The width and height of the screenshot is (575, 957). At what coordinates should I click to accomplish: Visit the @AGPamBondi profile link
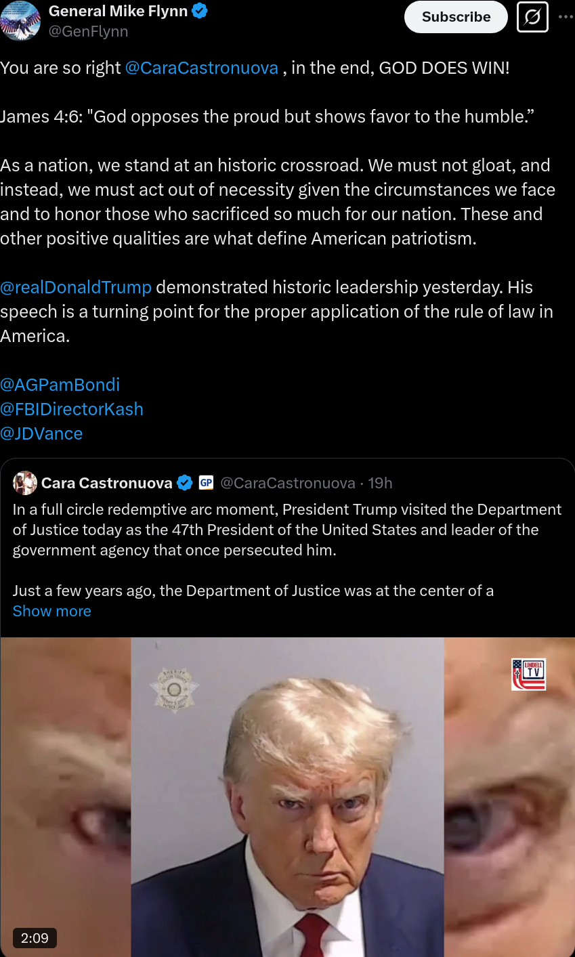(60, 385)
